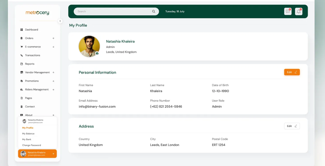Click Edit button in Address section
325x166 pixels.
292,126
